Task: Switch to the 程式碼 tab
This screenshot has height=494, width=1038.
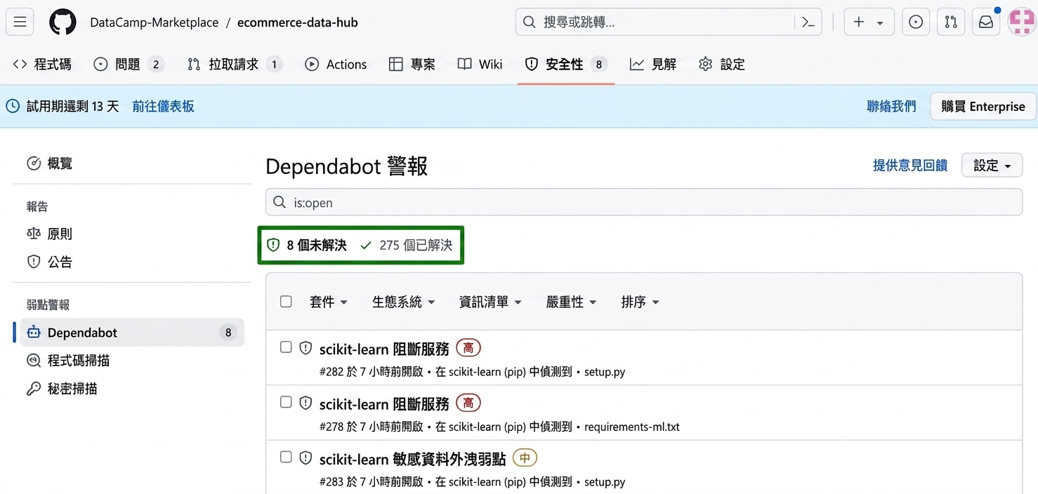Action: coord(42,65)
